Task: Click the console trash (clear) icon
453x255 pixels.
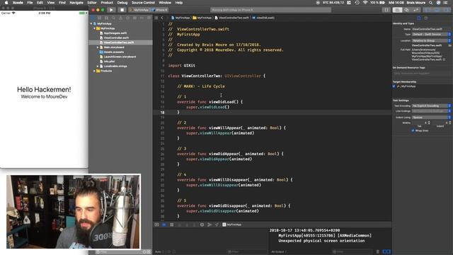Action: 377,251
